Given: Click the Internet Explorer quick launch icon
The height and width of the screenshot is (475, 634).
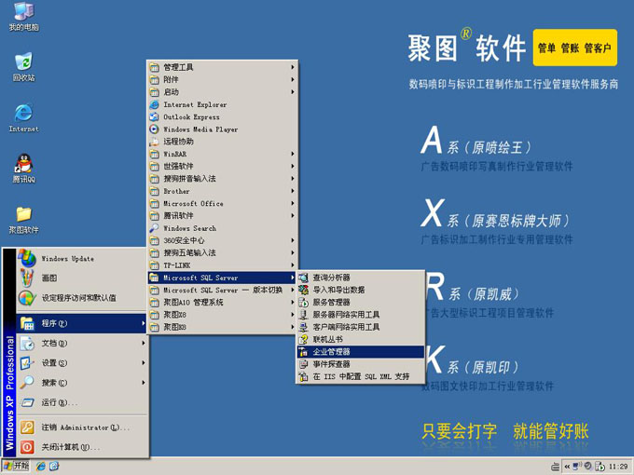Looking at the screenshot, I should click(41, 466).
